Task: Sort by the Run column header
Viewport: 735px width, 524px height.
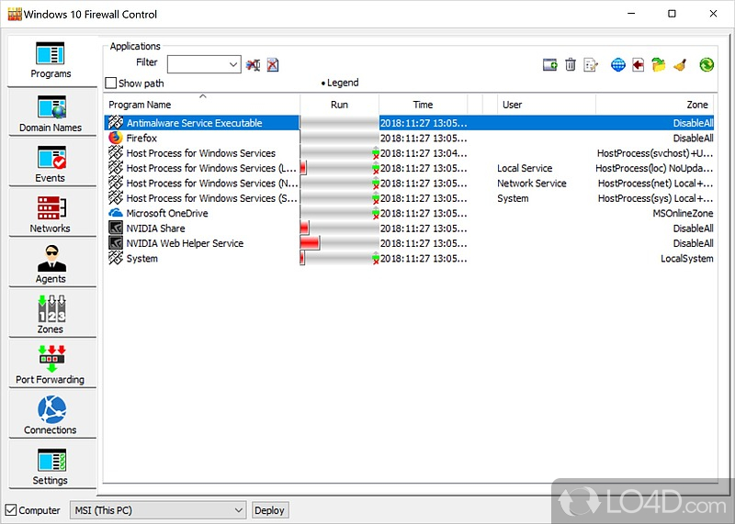Action: (339, 105)
